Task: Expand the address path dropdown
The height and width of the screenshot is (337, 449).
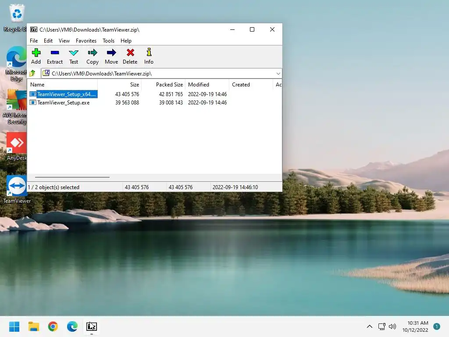Action: (x=278, y=74)
